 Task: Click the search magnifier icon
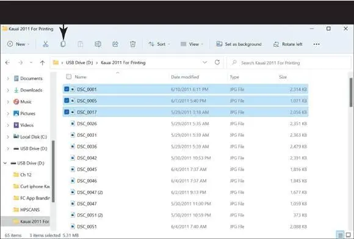tap(234, 62)
